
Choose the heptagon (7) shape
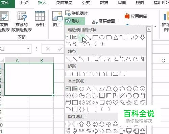[x=136, y=89]
